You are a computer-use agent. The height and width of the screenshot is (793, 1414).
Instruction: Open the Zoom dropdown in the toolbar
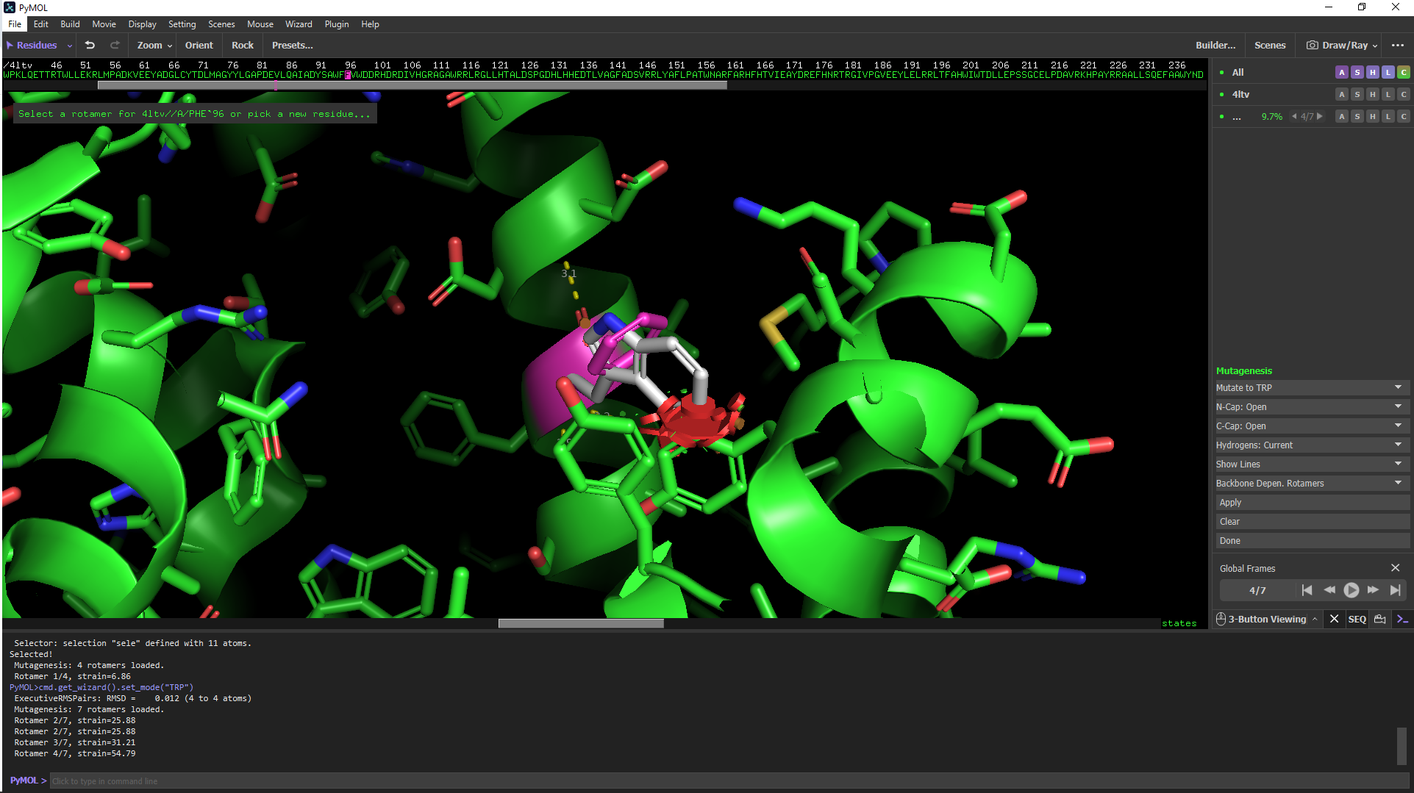point(154,45)
